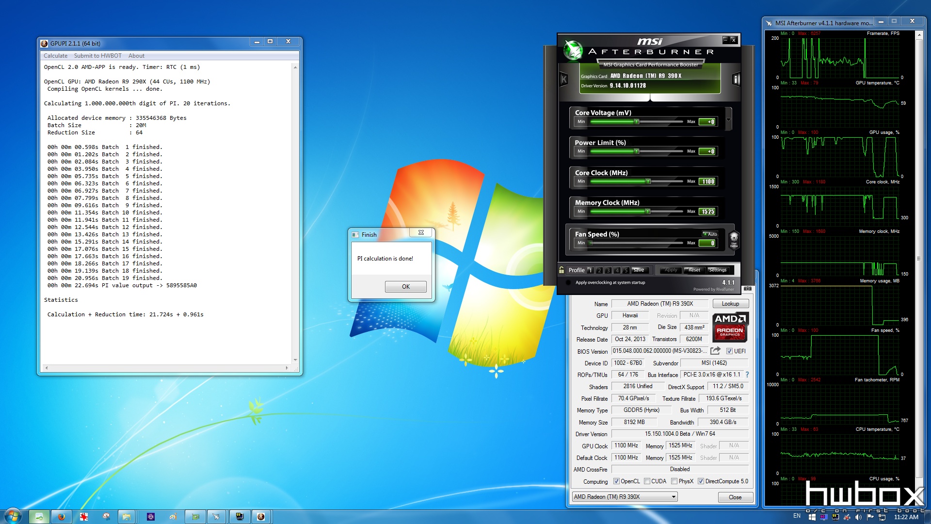Click the GPUPI horizontal scrollbar right arrow
Viewport: 931px width, 524px height.
(287, 368)
